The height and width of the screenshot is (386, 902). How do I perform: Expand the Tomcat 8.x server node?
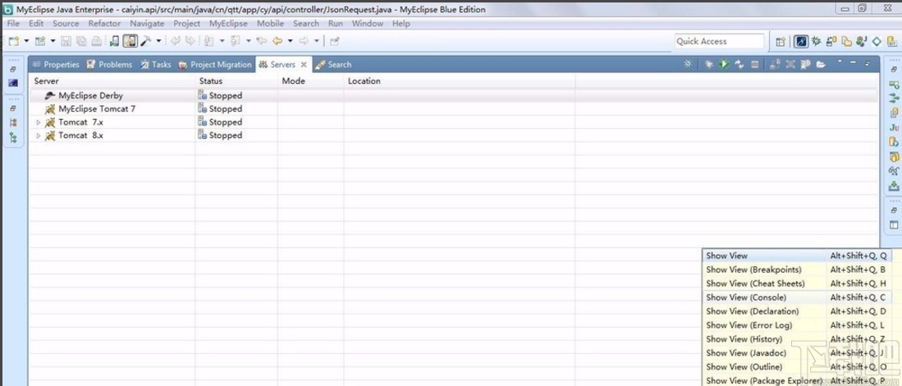tap(39, 136)
